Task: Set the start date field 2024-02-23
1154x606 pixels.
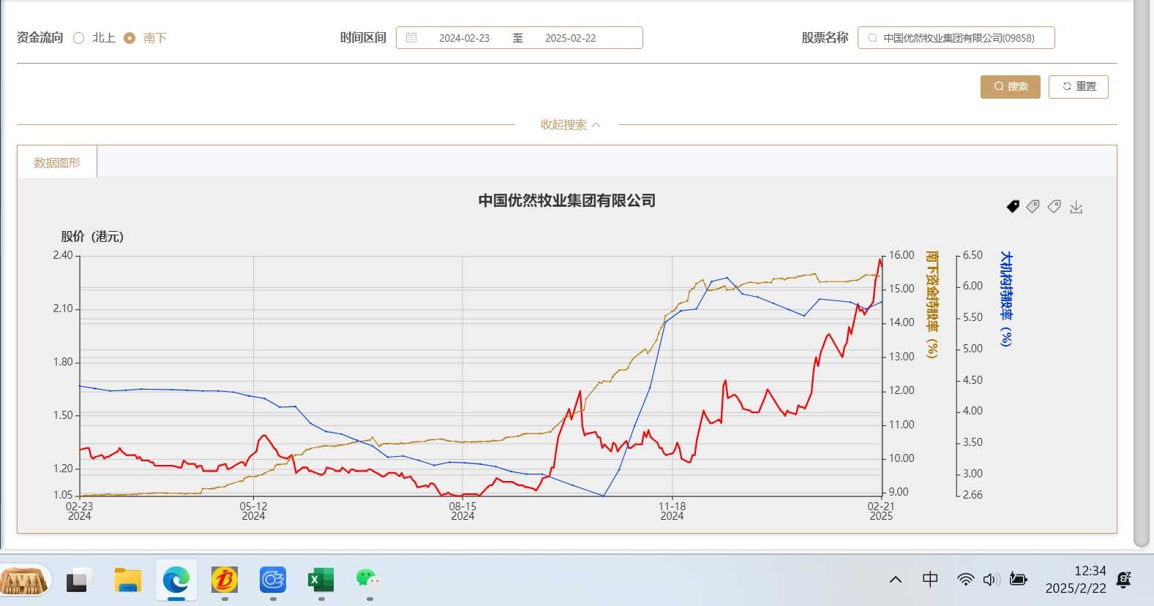Action: [464, 38]
